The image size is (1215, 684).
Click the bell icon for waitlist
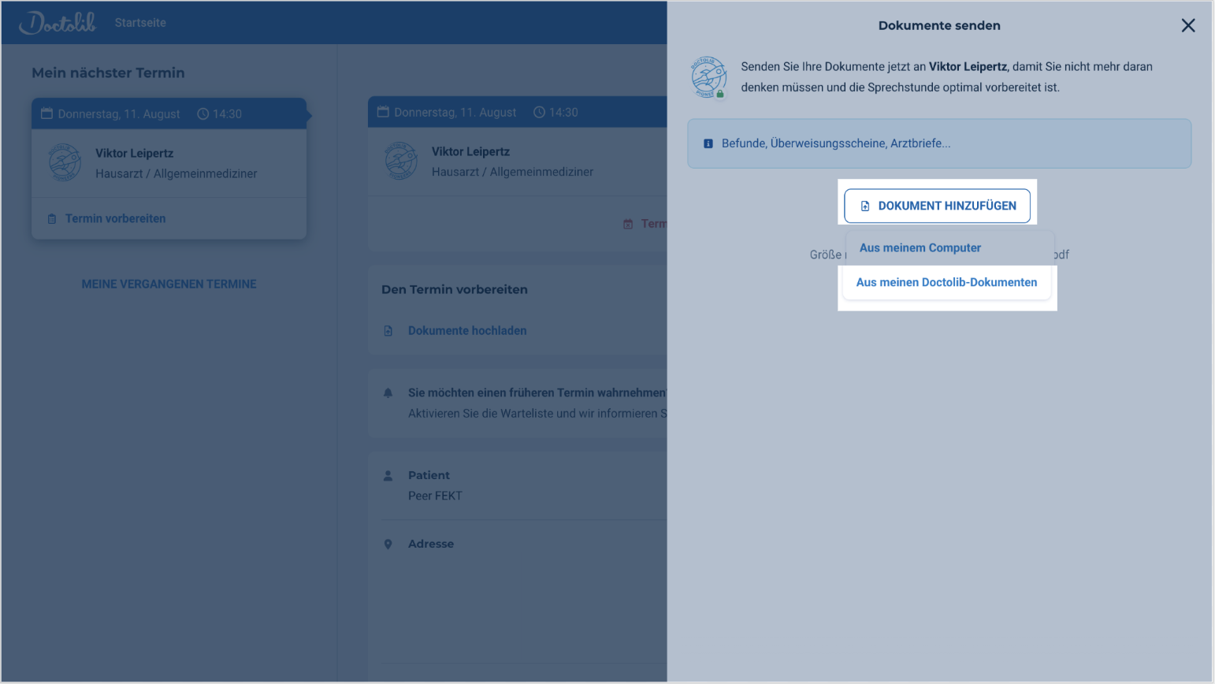[x=388, y=392]
